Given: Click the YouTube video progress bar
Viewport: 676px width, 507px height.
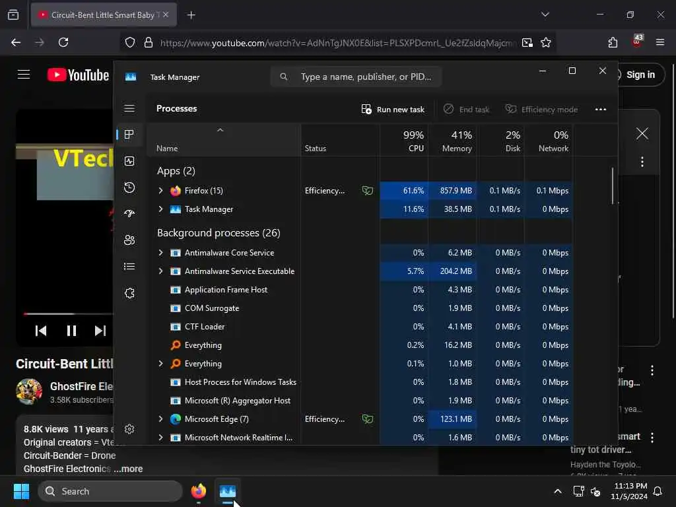Looking at the screenshot, I should (68, 314).
